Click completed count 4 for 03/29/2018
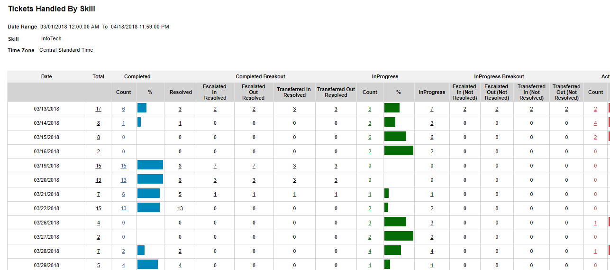This screenshot has width=610, height=270. [x=123, y=266]
